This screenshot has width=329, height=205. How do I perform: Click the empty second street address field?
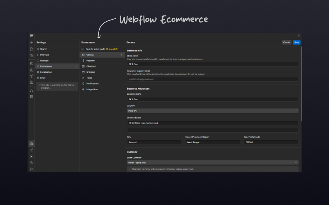(x=213, y=130)
